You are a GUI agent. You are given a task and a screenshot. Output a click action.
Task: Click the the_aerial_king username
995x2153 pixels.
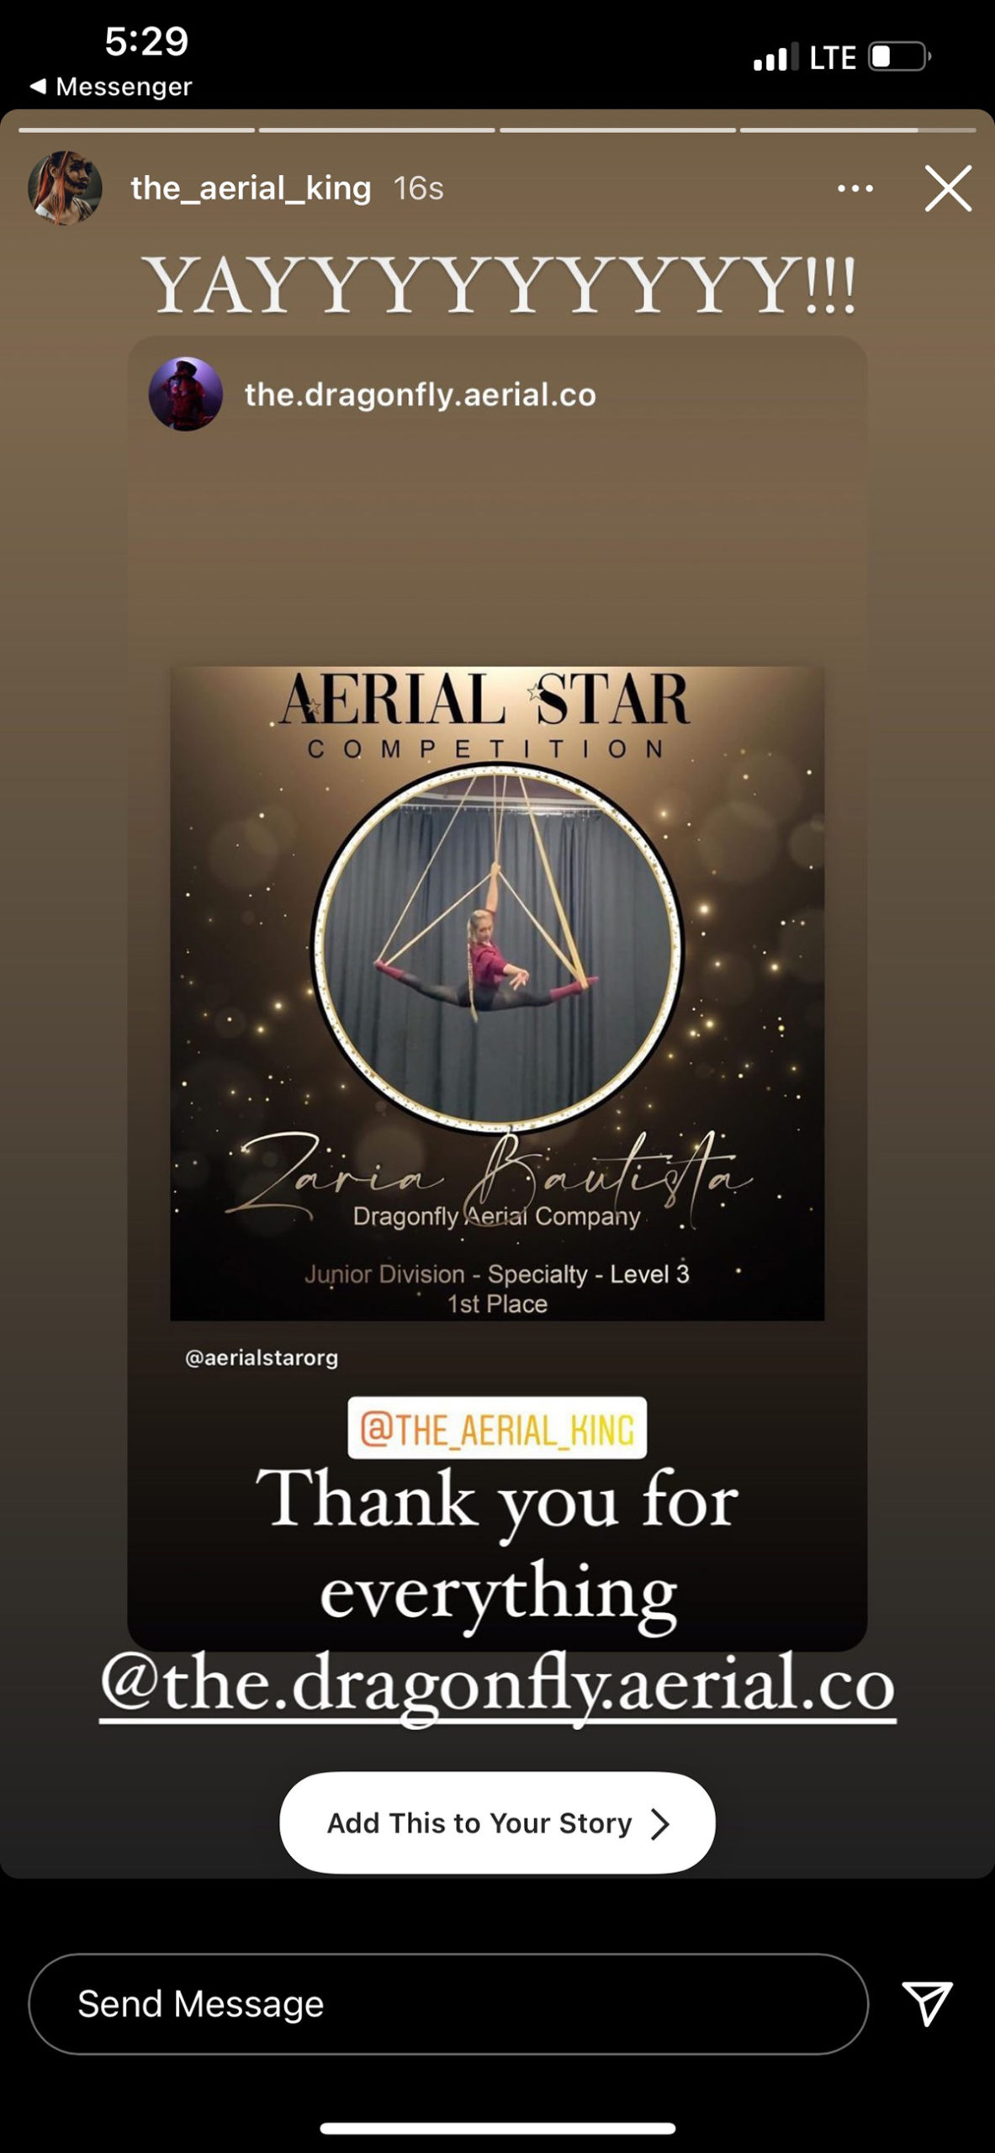point(251,188)
